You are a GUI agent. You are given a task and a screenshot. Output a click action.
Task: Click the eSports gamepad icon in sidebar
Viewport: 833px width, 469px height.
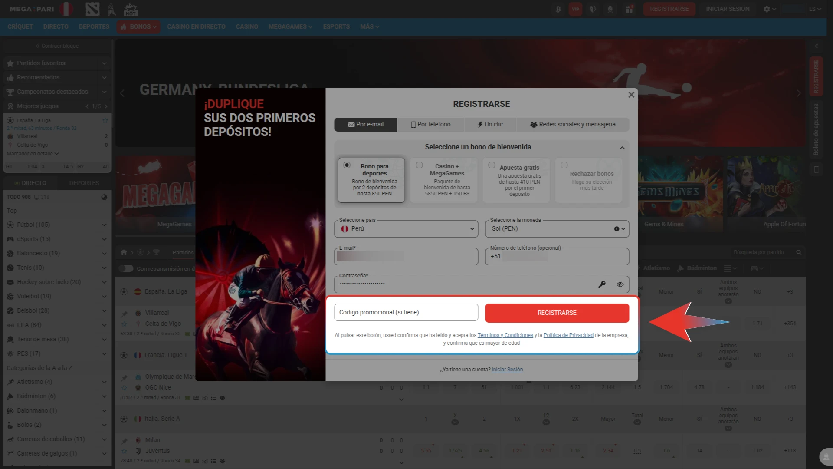tap(10, 239)
